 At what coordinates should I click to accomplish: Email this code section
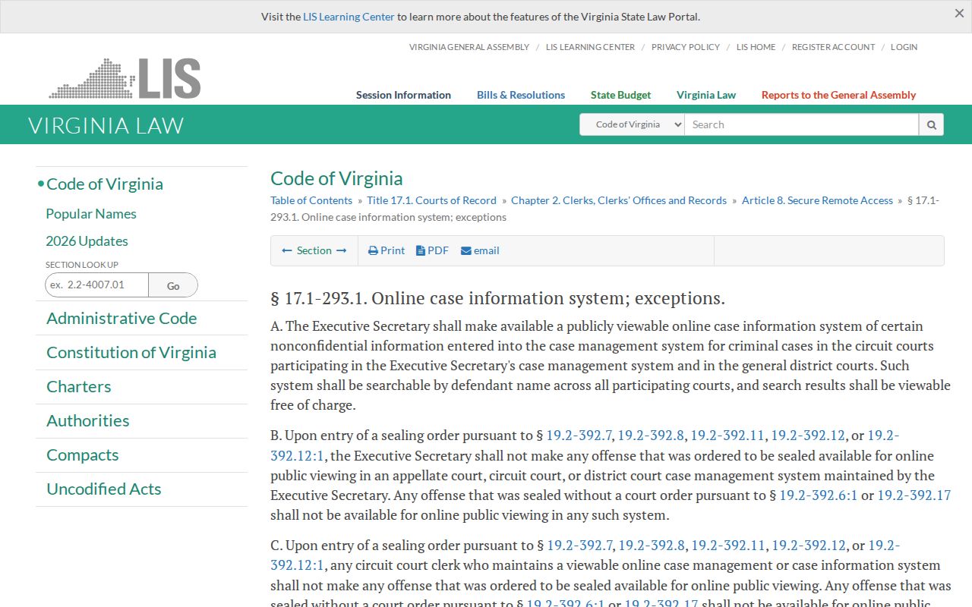tap(480, 250)
